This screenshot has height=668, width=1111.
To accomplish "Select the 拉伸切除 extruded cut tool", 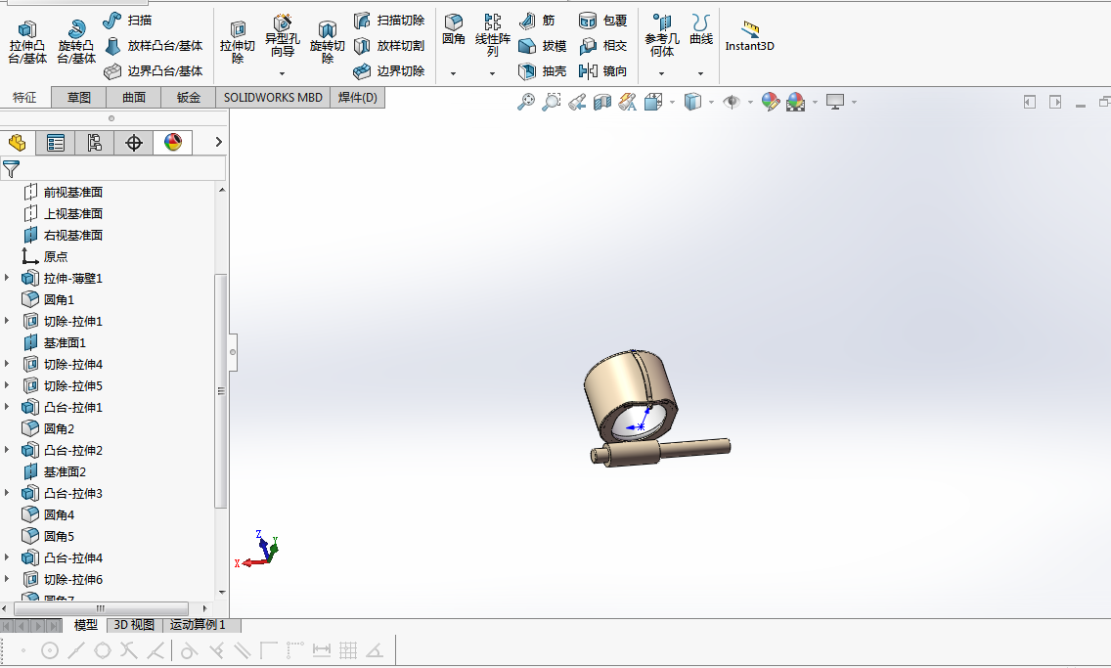I will pyautogui.click(x=238, y=42).
